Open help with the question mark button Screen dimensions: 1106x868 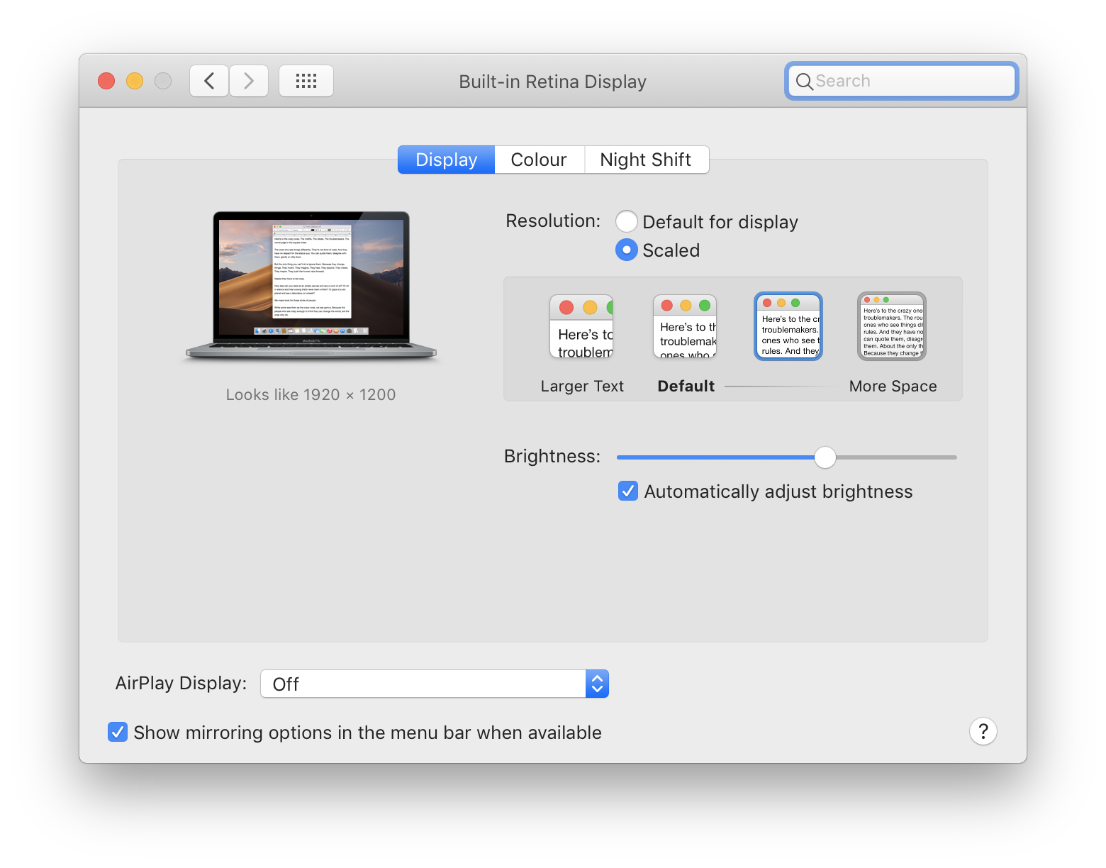(983, 731)
